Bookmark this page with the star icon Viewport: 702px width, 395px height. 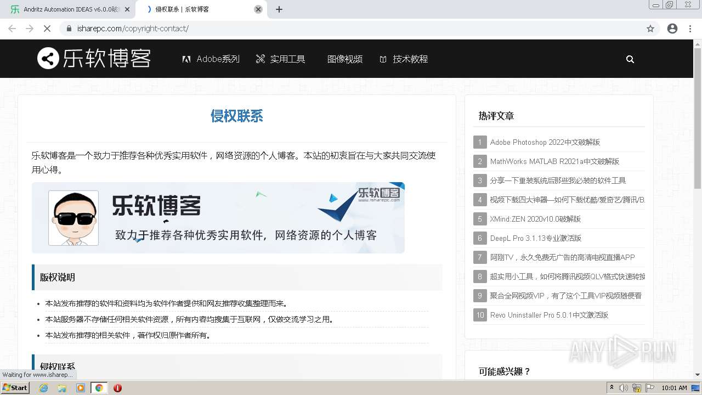click(650, 29)
